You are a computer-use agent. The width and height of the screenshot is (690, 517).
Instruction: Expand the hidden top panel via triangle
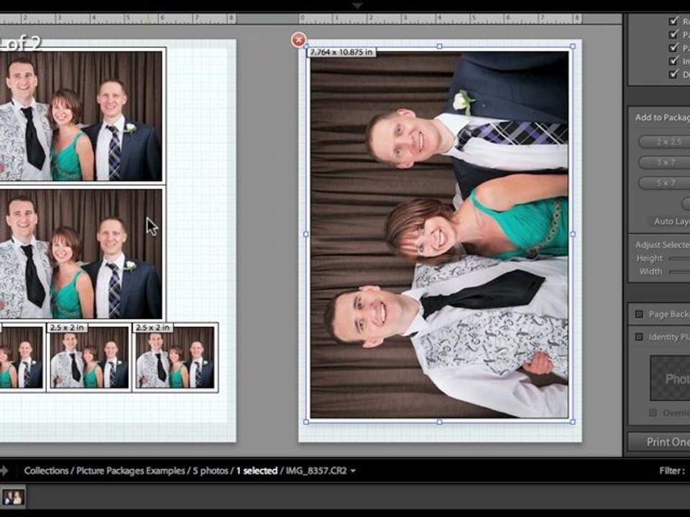coord(357,5)
